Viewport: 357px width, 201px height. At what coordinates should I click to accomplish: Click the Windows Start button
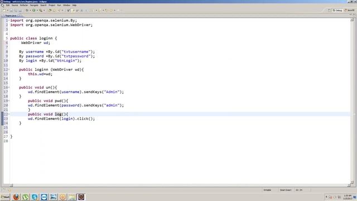(5, 197)
